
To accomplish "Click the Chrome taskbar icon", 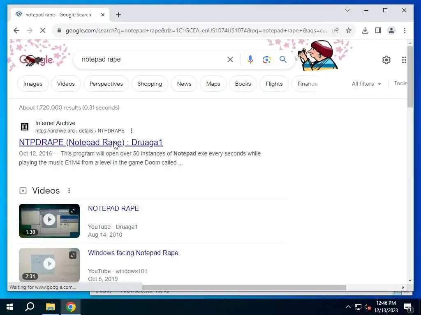I will click(71, 307).
